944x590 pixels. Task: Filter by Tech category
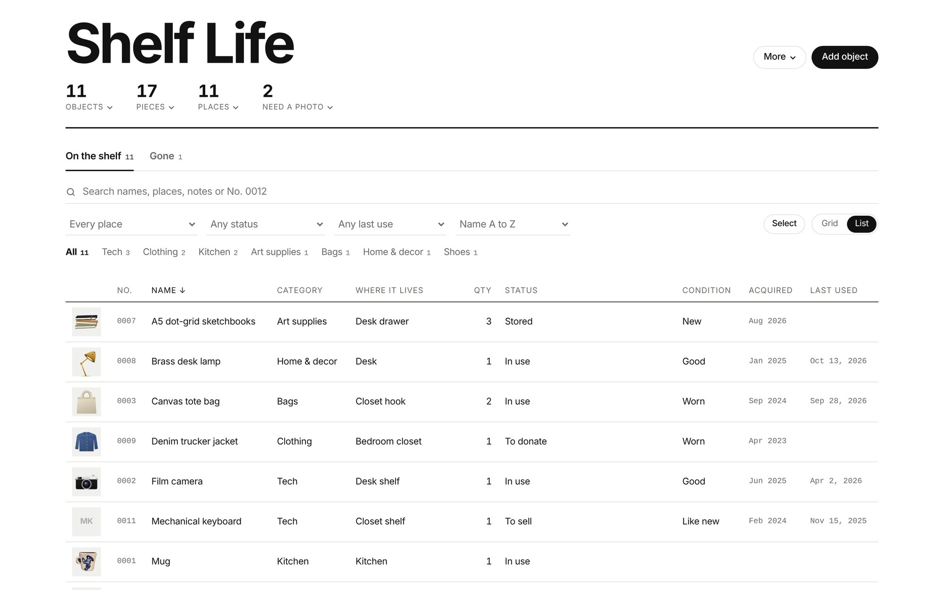116,252
